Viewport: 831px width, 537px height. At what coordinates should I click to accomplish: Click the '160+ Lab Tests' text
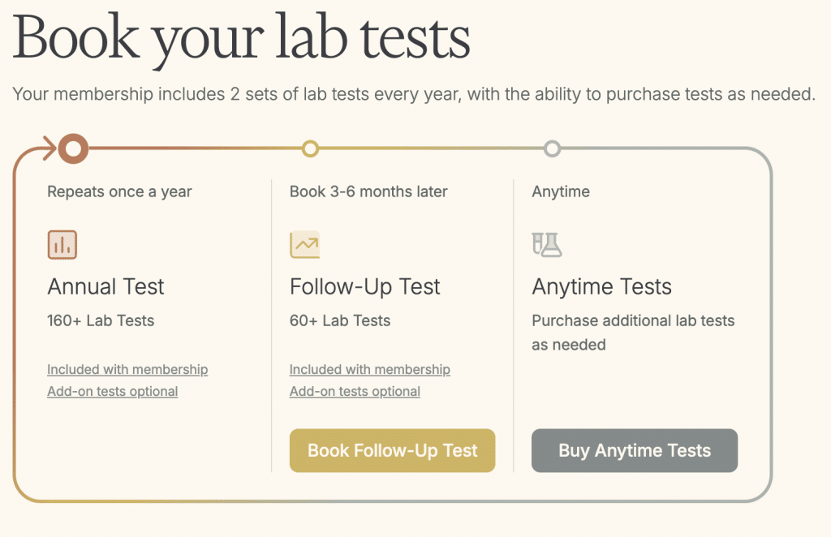[101, 320]
